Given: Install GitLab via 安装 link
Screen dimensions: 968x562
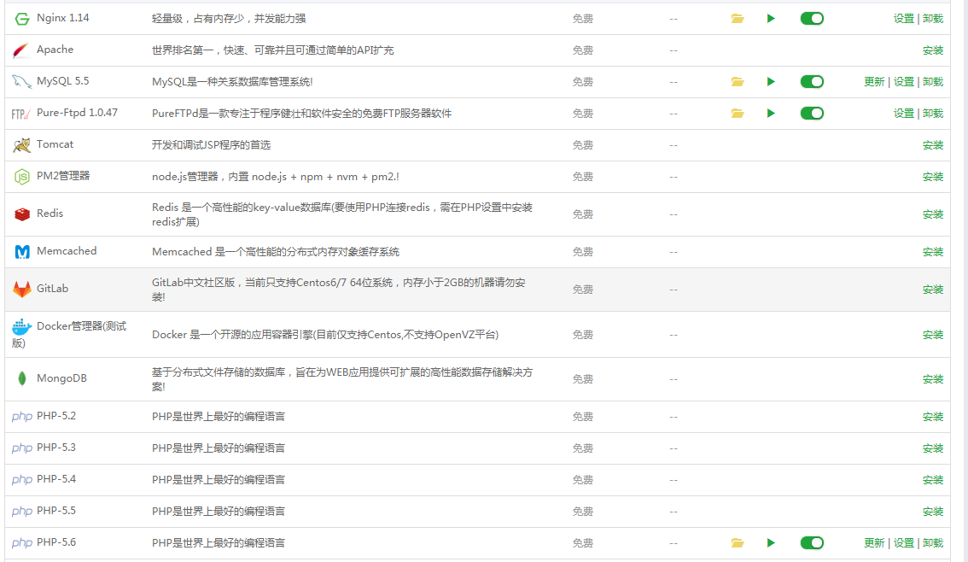Looking at the screenshot, I should pyautogui.click(x=933, y=290).
